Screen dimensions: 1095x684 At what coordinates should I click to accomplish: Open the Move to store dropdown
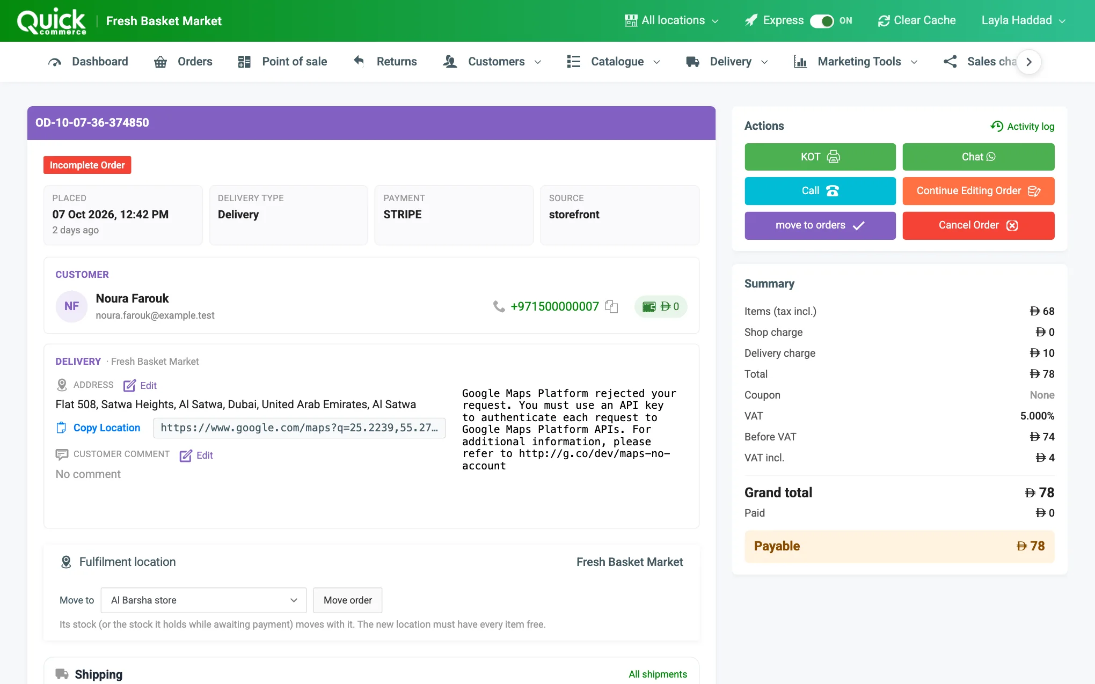tap(203, 600)
